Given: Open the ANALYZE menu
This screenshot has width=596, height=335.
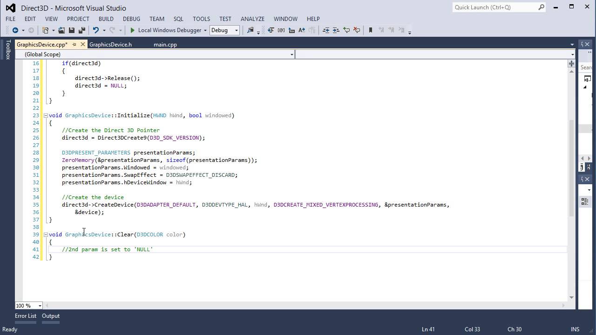Looking at the screenshot, I should point(252,19).
